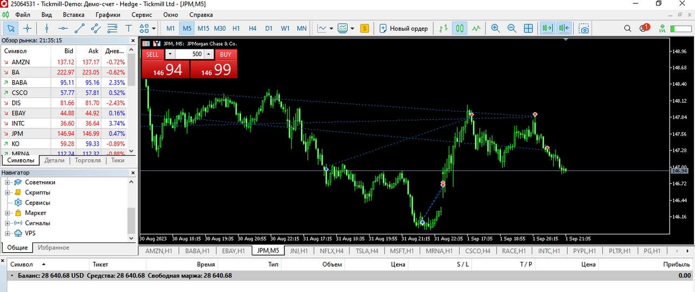Image resolution: width=695 pixels, height=292 pixels.
Task: Click the Новый ордер button
Action: (404, 29)
